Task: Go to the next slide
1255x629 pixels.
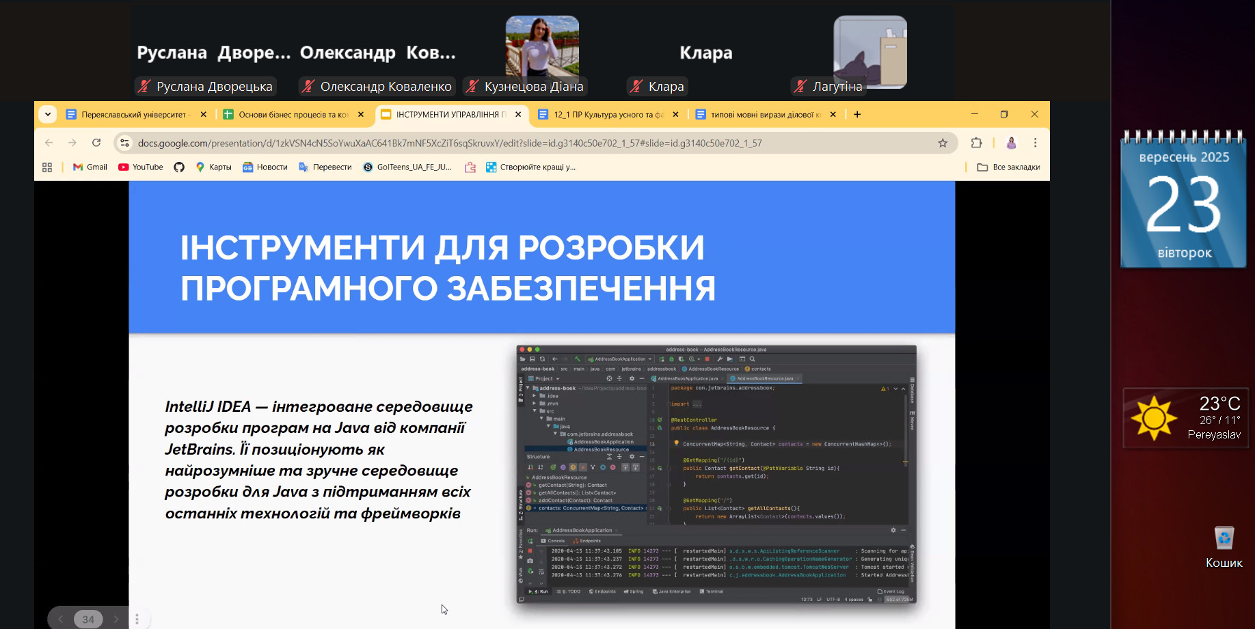Action: [x=116, y=619]
